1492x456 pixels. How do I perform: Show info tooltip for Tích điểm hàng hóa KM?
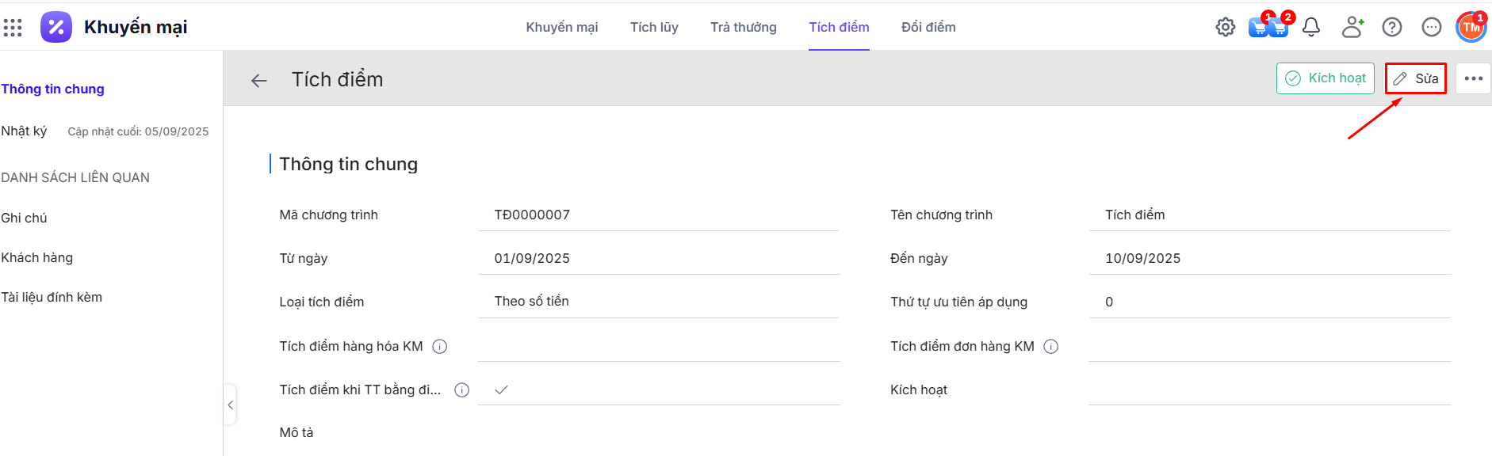point(440,347)
